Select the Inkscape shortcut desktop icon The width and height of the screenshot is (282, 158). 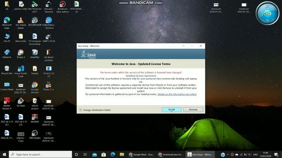tap(48, 7)
